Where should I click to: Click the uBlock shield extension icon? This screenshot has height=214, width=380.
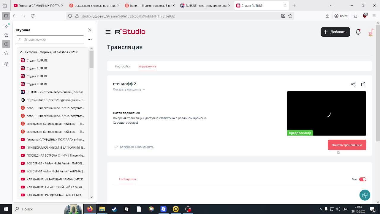(365, 16)
